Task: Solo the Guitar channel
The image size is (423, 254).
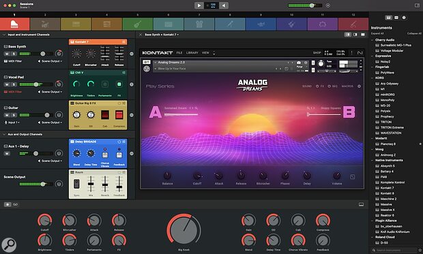Action: [14, 115]
